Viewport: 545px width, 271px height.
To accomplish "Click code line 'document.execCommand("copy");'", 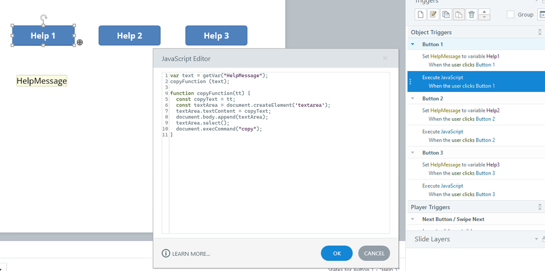I will pos(219,128).
